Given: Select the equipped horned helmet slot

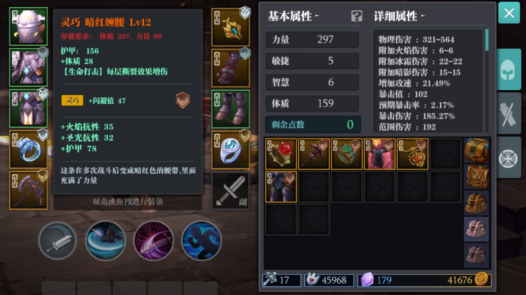Looking at the screenshot, I should click(28, 26).
